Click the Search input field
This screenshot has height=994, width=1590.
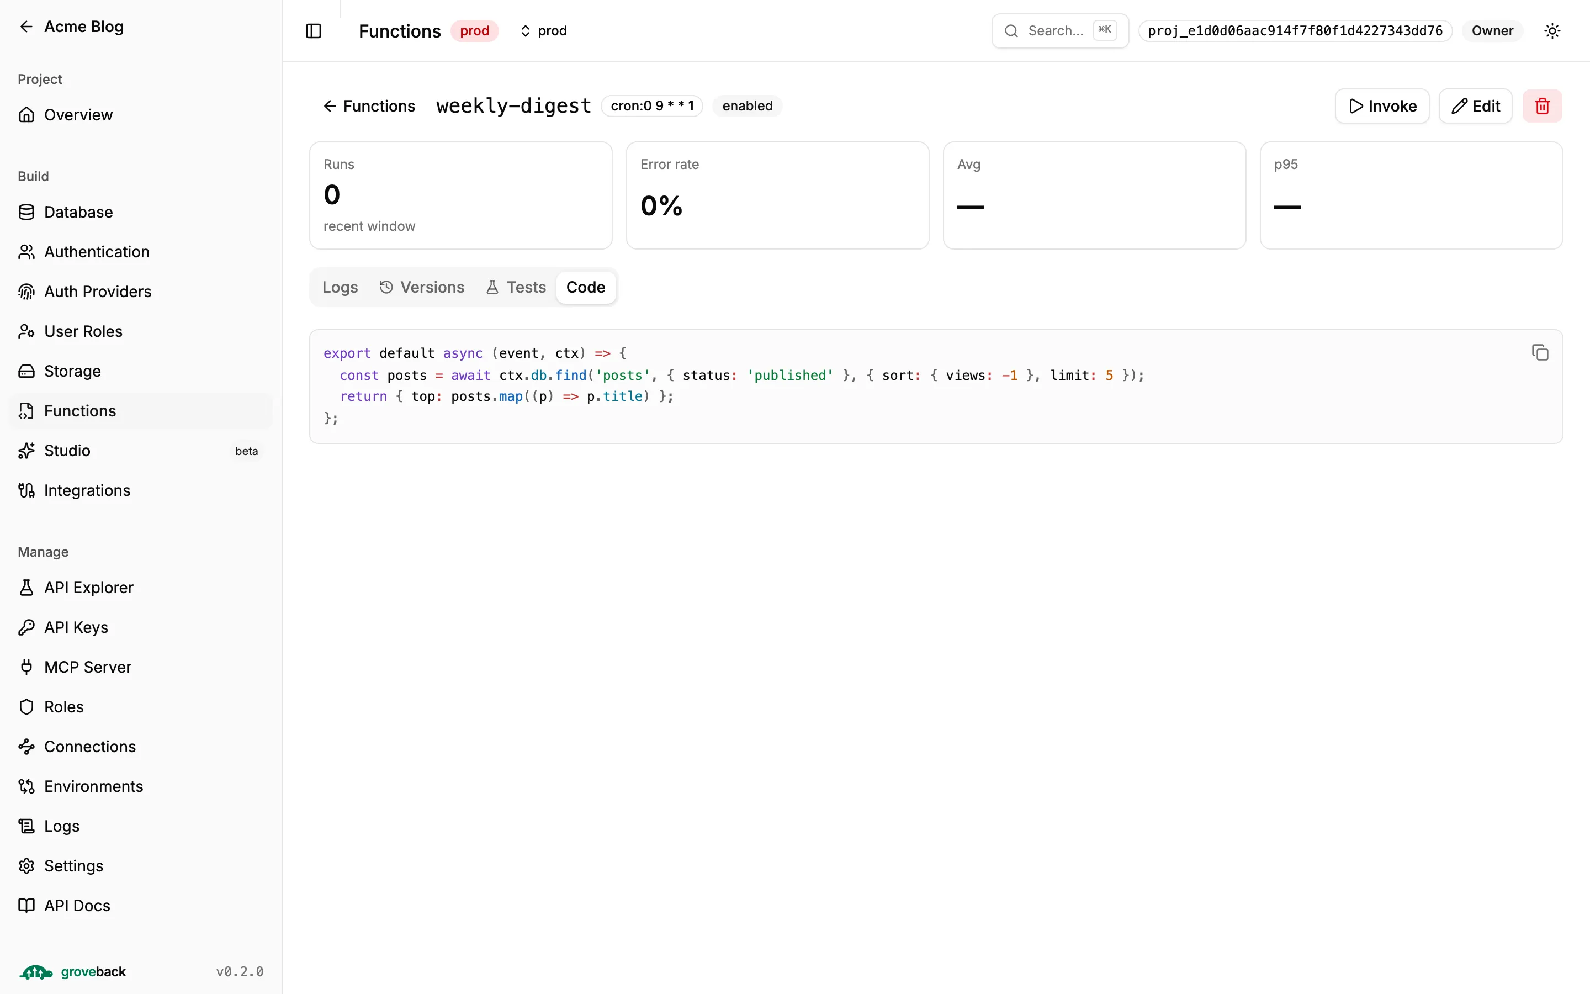(1060, 31)
